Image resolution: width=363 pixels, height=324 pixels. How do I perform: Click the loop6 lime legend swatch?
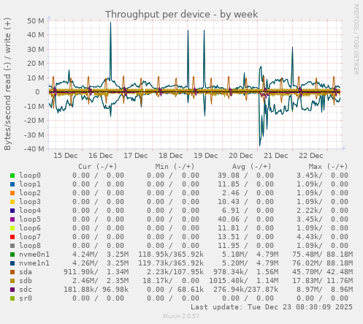pos(12,228)
